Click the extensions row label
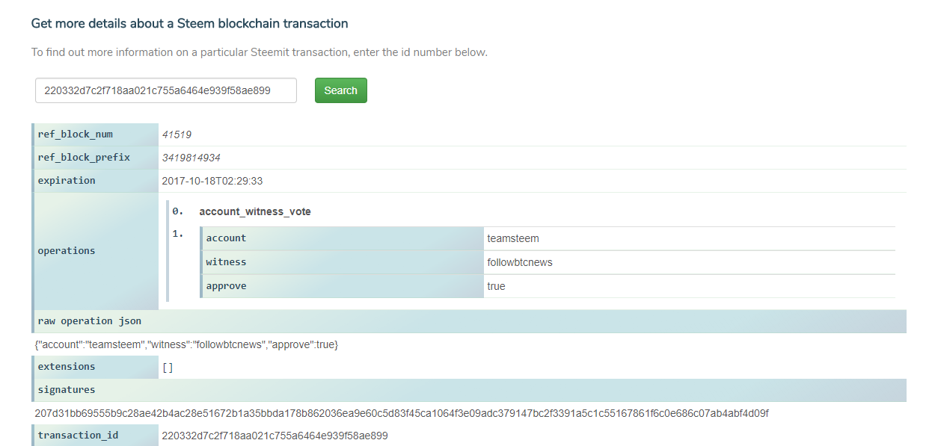 (67, 367)
